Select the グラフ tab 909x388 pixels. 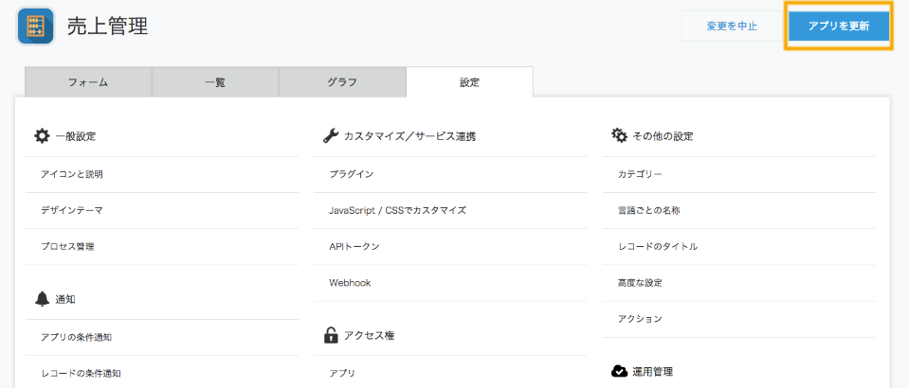(x=342, y=82)
